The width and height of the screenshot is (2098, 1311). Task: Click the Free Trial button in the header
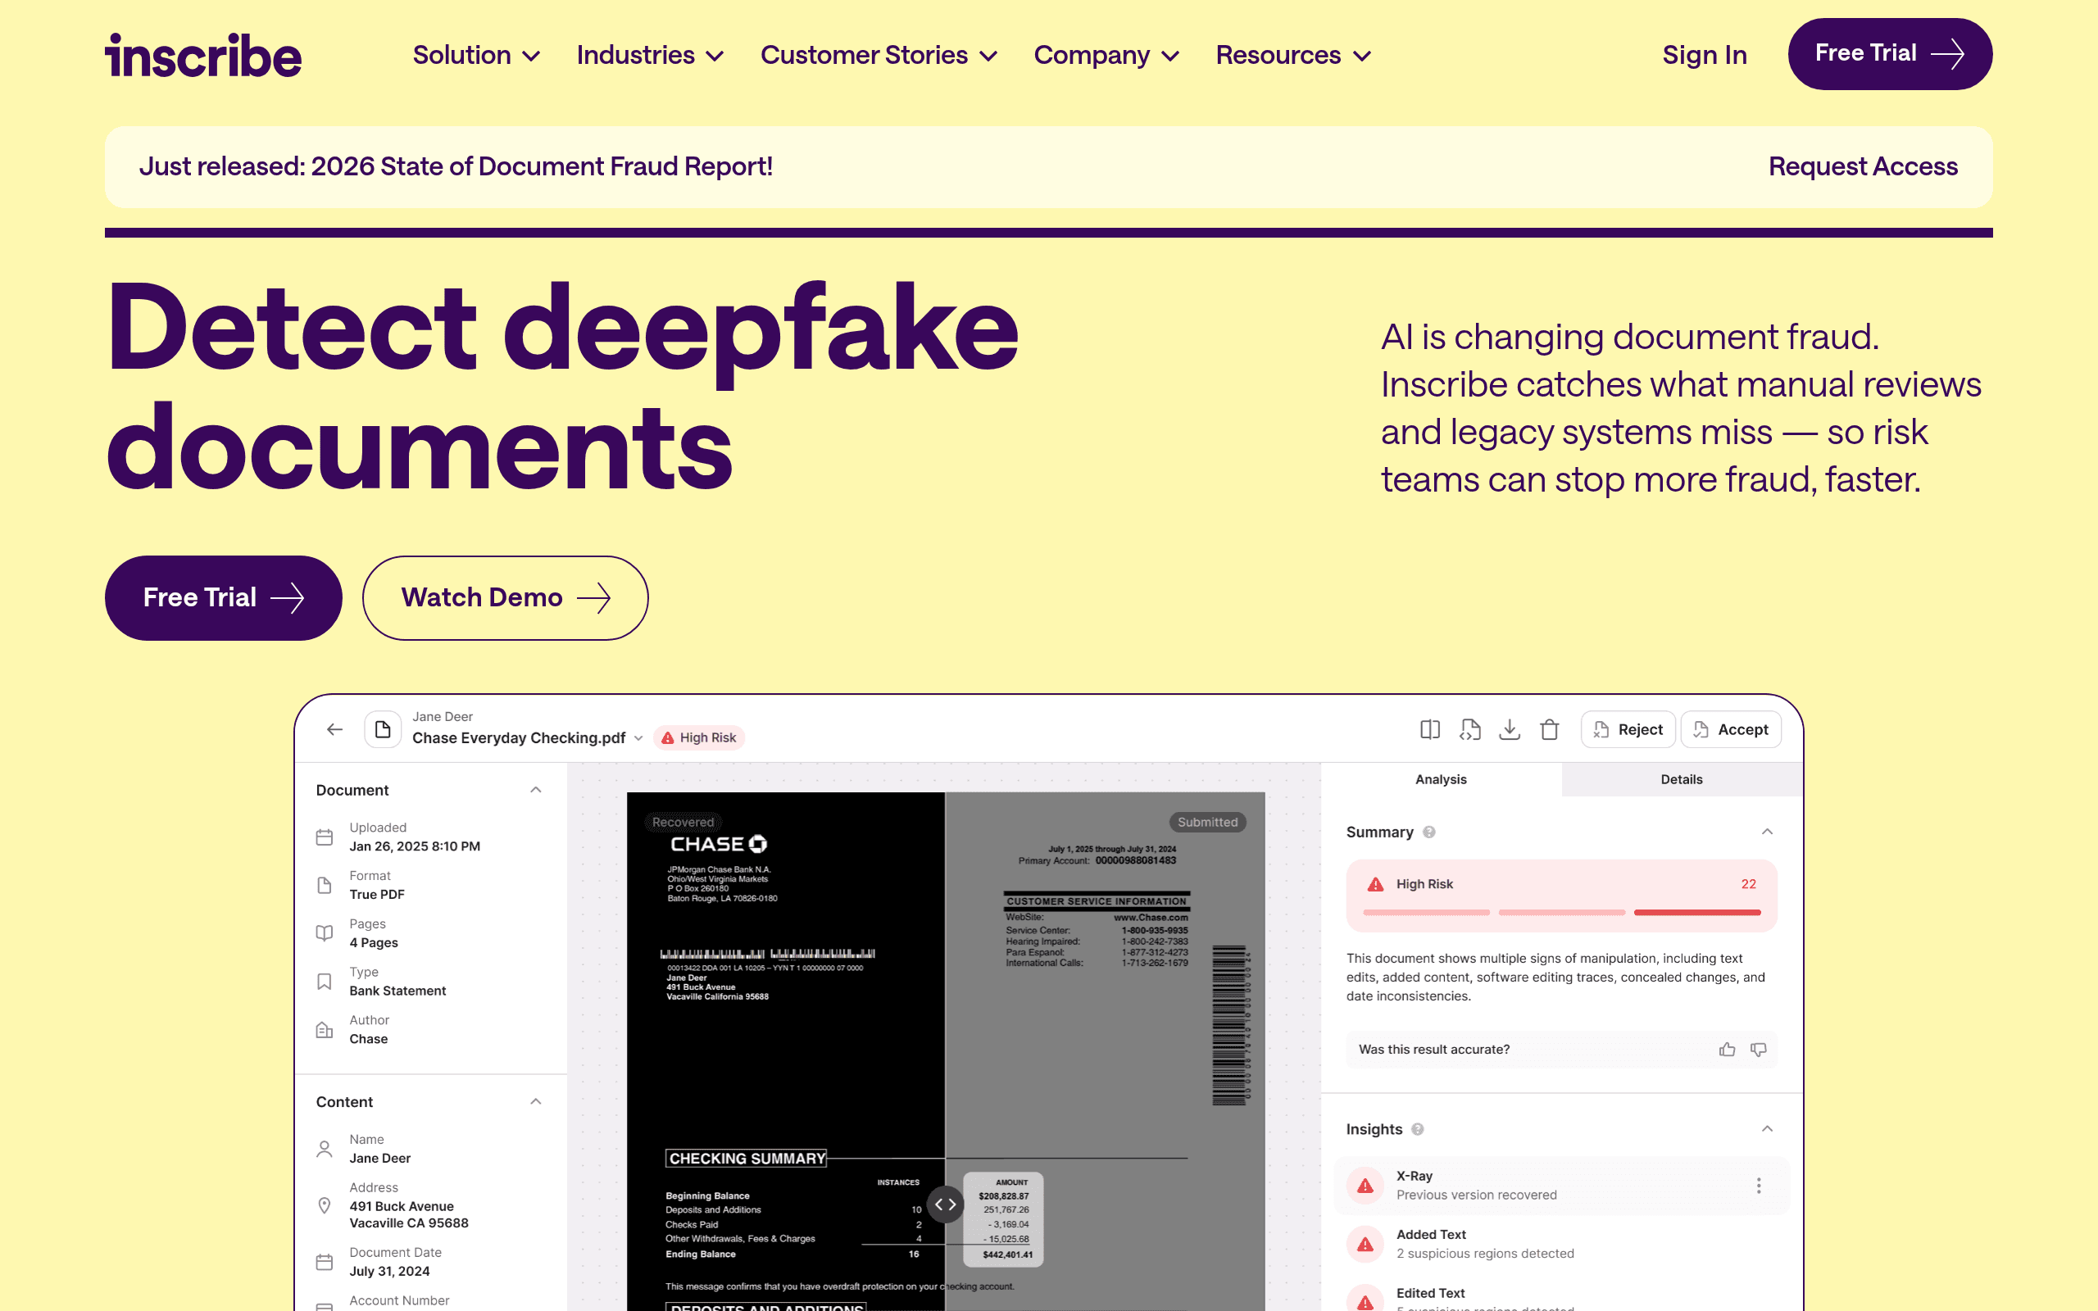[1890, 54]
